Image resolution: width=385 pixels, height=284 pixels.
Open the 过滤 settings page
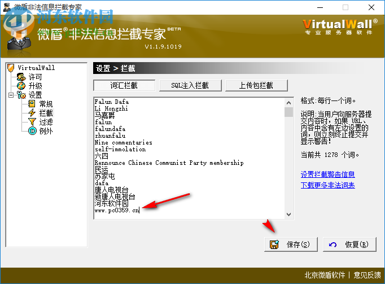point(46,122)
